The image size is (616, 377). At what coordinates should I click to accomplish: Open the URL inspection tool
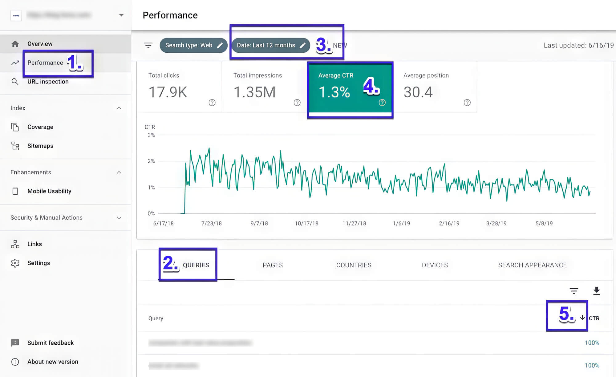pos(48,81)
